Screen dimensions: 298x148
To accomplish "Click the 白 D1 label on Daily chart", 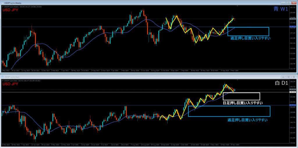I will click(x=281, y=84).
